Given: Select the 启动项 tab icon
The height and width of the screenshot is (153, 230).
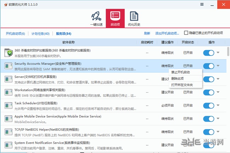Looking at the screenshot, I should pos(115,16).
